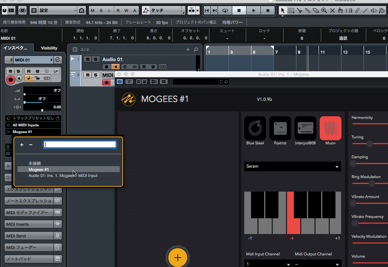
Task: Select the Color bucket tool
Action: [x=382, y=10]
